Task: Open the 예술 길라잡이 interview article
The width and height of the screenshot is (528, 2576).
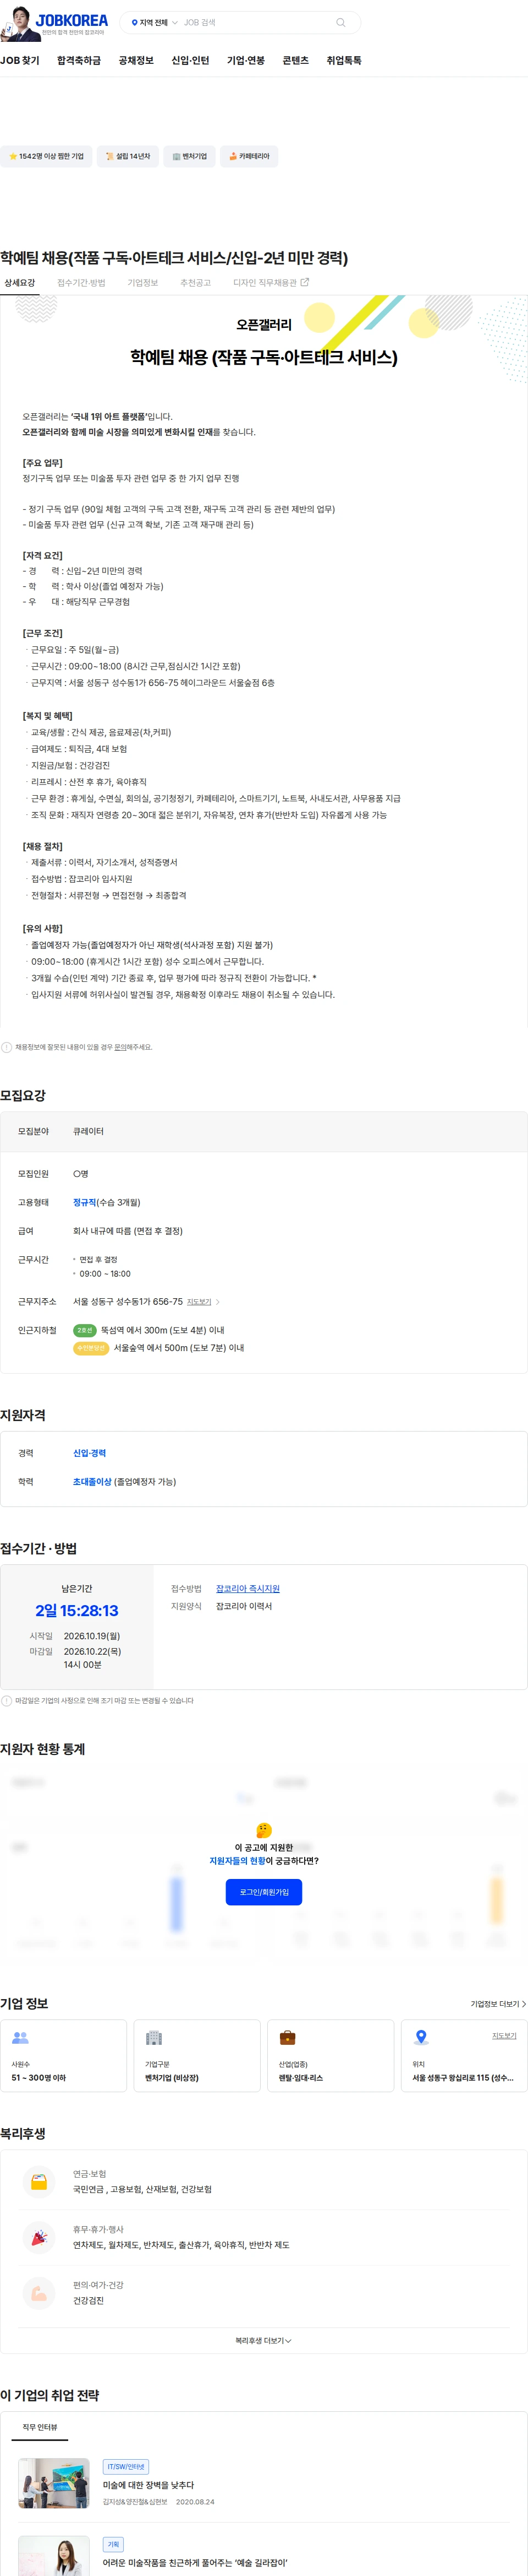Action: (195, 2562)
